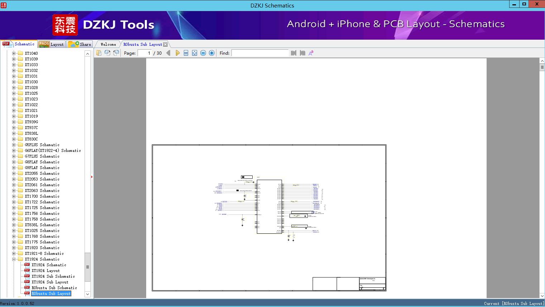This screenshot has width=545, height=307.
Task: Select XT2061 Schematic folder
Action: coord(42,185)
